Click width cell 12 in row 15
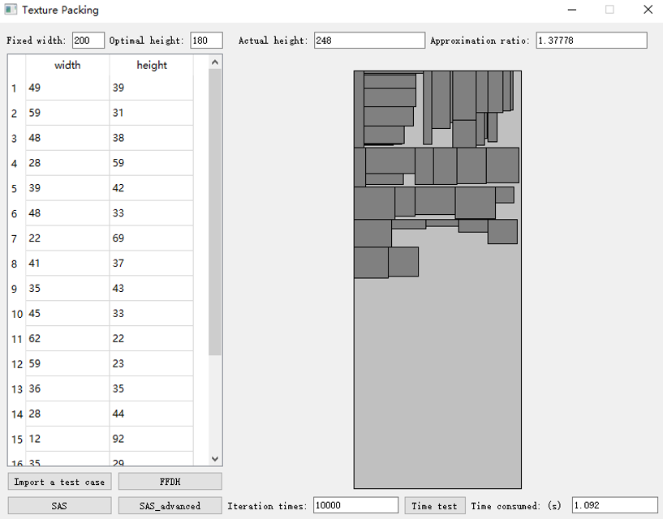663x519 pixels. click(67, 439)
